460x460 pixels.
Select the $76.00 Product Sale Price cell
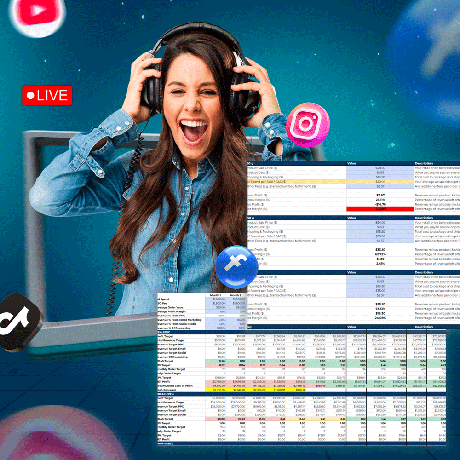[x=380, y=277]
